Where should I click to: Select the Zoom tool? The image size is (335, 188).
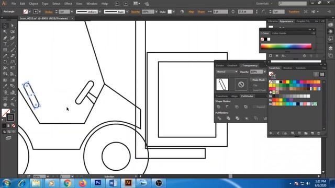click(x=13, y=104)
